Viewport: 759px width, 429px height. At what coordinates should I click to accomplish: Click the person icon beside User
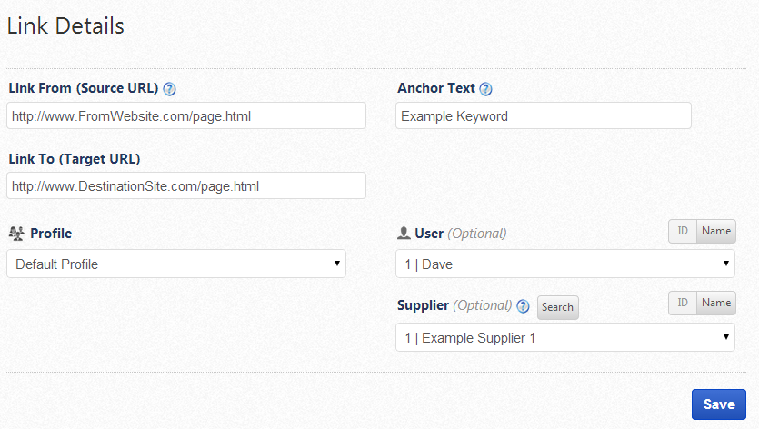[x=404, y=234]
